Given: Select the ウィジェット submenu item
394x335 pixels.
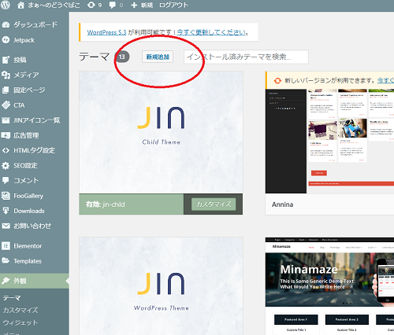Looking at the screenshot, I should click(x=20, y=322).
